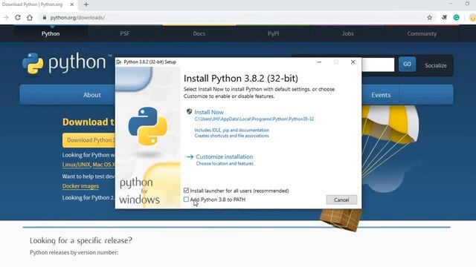Open the Mac OS X link
This screenshot has height=267, width=476.
(x=104, y=165)
